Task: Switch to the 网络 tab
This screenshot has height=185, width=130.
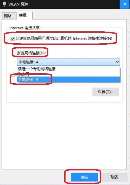Action: (x=8, y=16)
